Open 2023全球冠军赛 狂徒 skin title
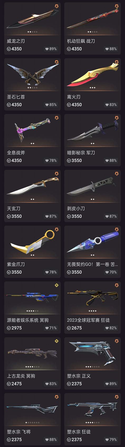Image resolution: width=125 pixels, height=447 pixels. [x=88, y=320]
